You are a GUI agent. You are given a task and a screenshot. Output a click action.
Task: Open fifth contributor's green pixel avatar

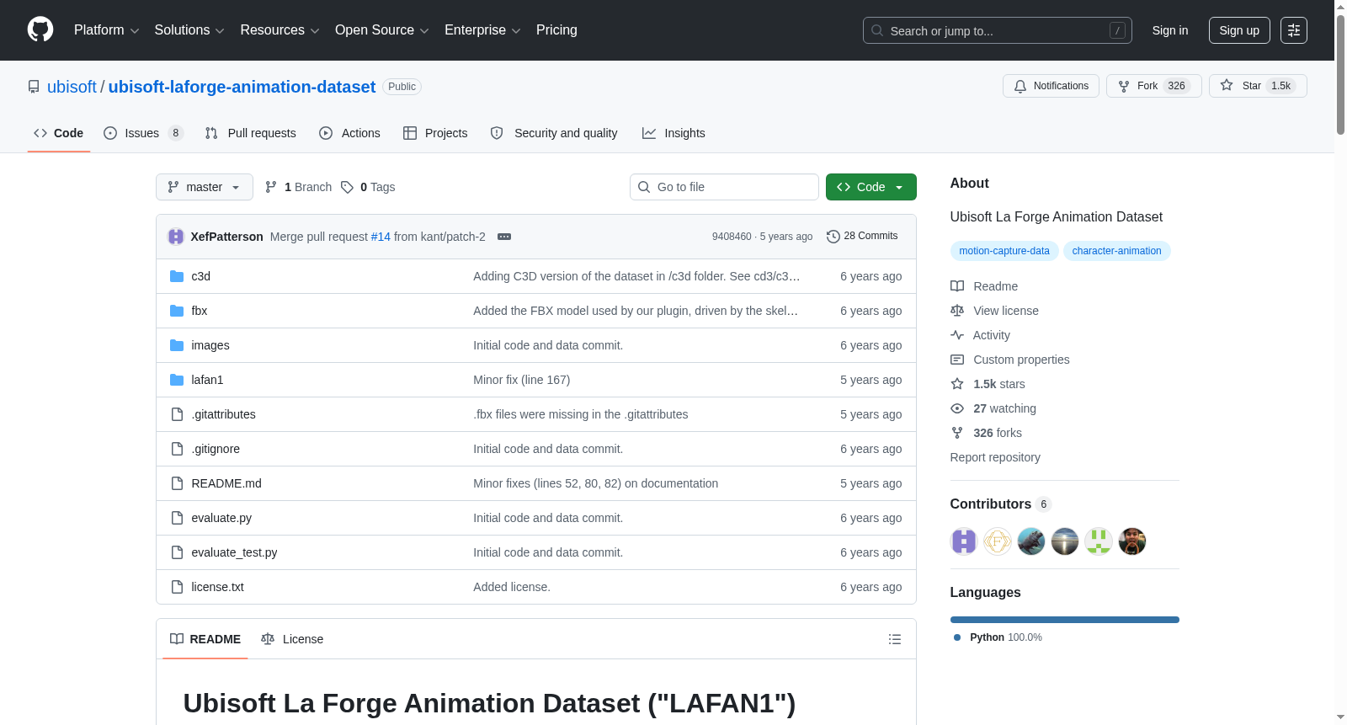pyautogui.click(x=1099, y=541)
